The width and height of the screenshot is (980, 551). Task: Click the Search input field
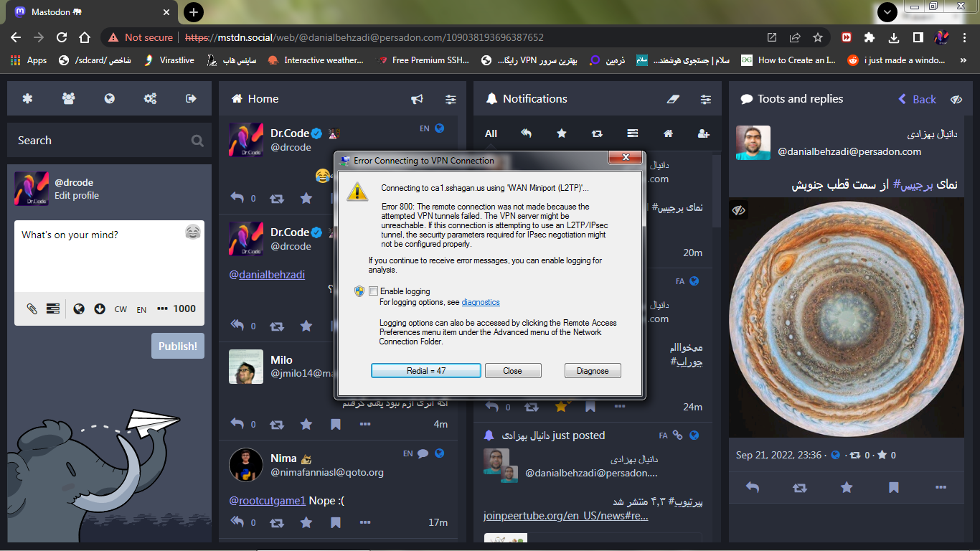pyautogui.click(x=100, y=141)
